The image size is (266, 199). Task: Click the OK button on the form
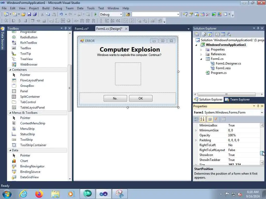point(141,98)
